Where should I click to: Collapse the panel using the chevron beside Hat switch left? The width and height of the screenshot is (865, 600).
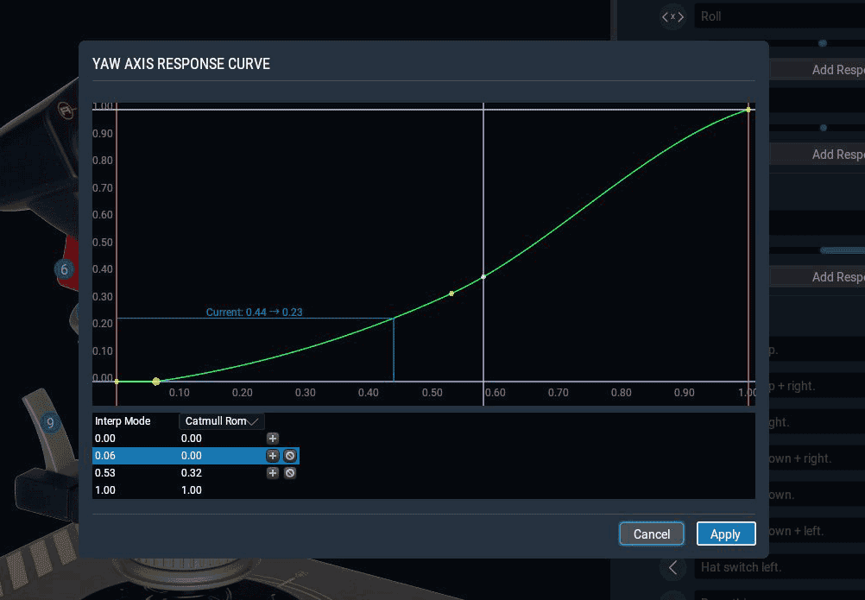[x=672, y=567]
